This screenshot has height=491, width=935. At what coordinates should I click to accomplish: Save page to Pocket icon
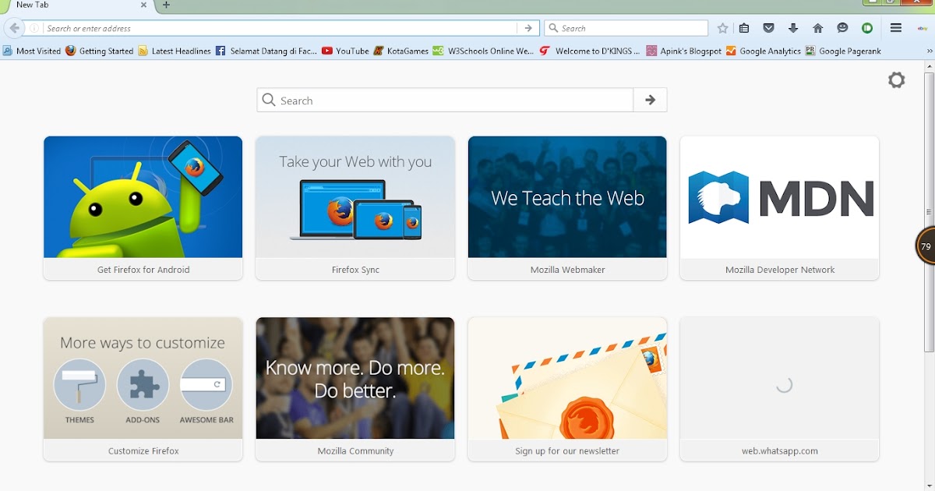click(768, 28)
